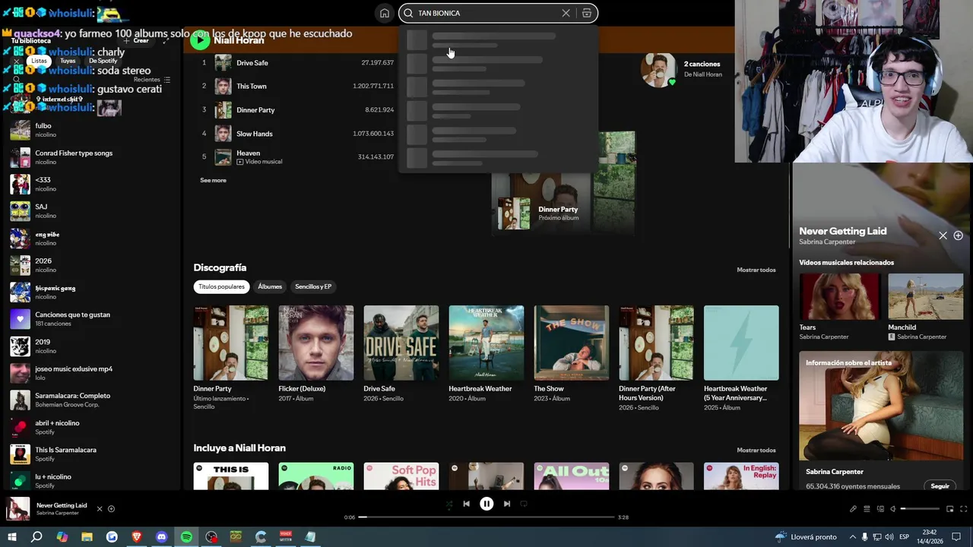Open the 2 canciones de Niall Horan card
This screenshot has height=547, width=973.
(x=683, y=69)
